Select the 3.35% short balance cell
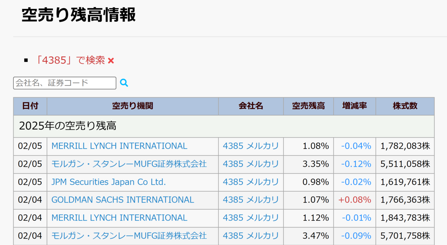Viewport: 447px width, 245px height. coord(308,164)
